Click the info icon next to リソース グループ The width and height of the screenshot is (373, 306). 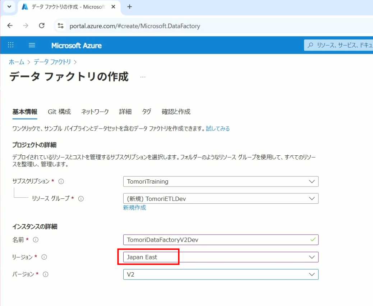[81, 199]
